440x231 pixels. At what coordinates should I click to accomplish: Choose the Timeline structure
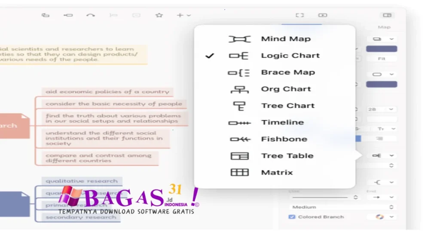coord(275,122)
